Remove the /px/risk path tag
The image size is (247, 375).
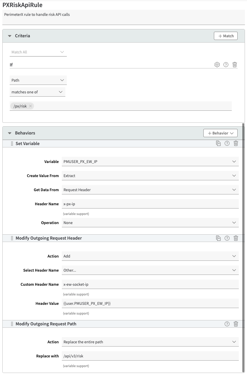coord(30,106)
